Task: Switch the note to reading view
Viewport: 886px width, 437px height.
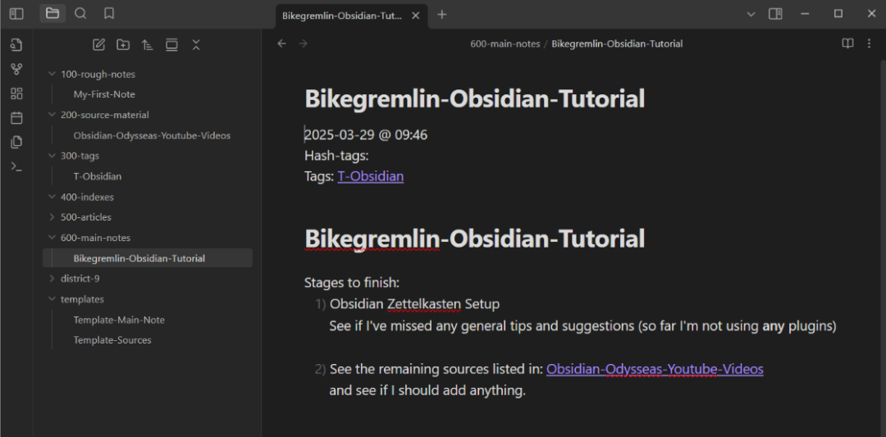Action: (x=847, y=43)
